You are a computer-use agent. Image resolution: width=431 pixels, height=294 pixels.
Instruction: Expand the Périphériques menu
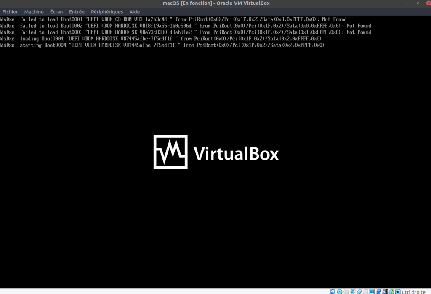107,12
